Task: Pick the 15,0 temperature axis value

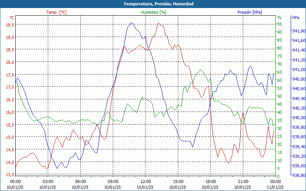Action: (10, 137)
